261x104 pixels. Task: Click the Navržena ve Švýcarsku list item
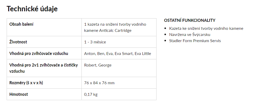pyautogui.click(x=190, y=35)
